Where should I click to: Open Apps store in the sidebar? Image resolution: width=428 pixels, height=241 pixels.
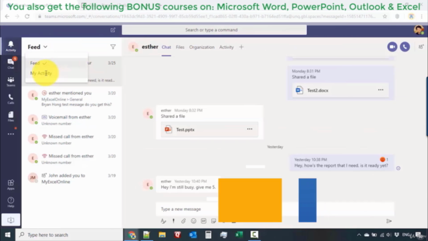pyautogui.click(x=11, y=185)
